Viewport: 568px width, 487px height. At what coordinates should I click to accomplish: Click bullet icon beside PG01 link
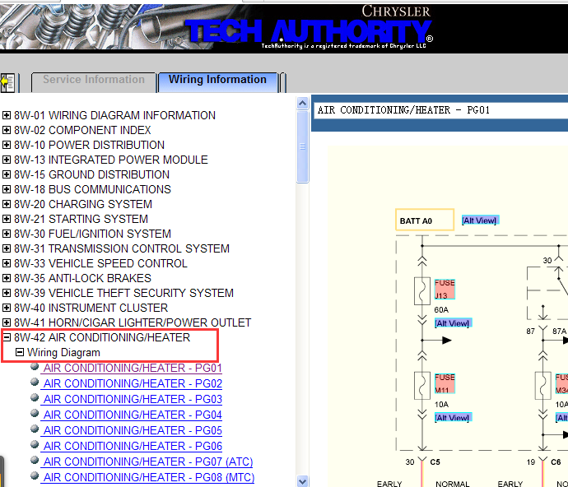(x=35, y=366)
